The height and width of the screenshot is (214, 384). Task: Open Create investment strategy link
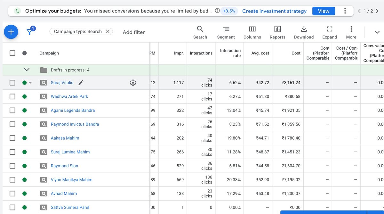[274, 11]
